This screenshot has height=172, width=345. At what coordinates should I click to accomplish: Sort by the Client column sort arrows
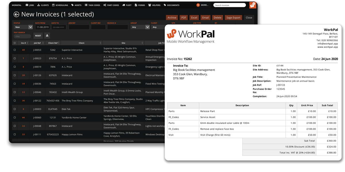(x=101, y=43)
